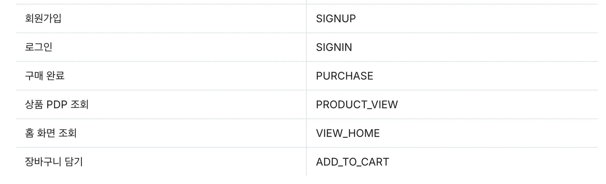Select the VIEW_HOME event name cell

348,133
